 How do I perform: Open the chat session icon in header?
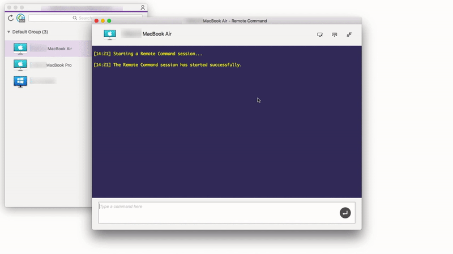pyautogui.click(x=334, y=34)
